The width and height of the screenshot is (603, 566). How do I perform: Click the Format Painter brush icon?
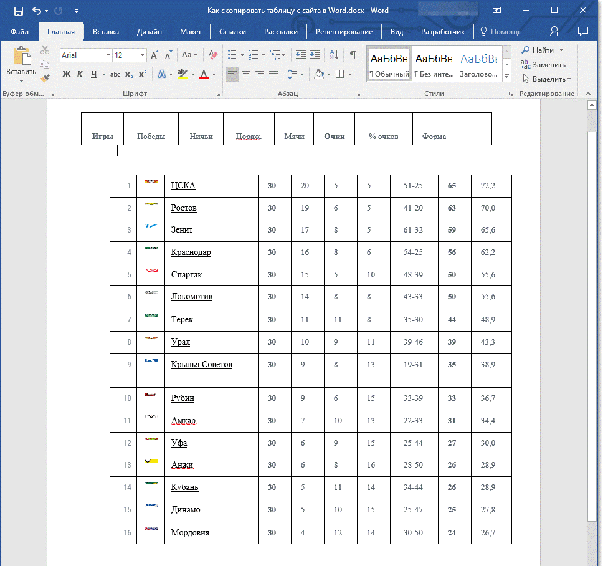pyautogui.click(x=45, y=78)
